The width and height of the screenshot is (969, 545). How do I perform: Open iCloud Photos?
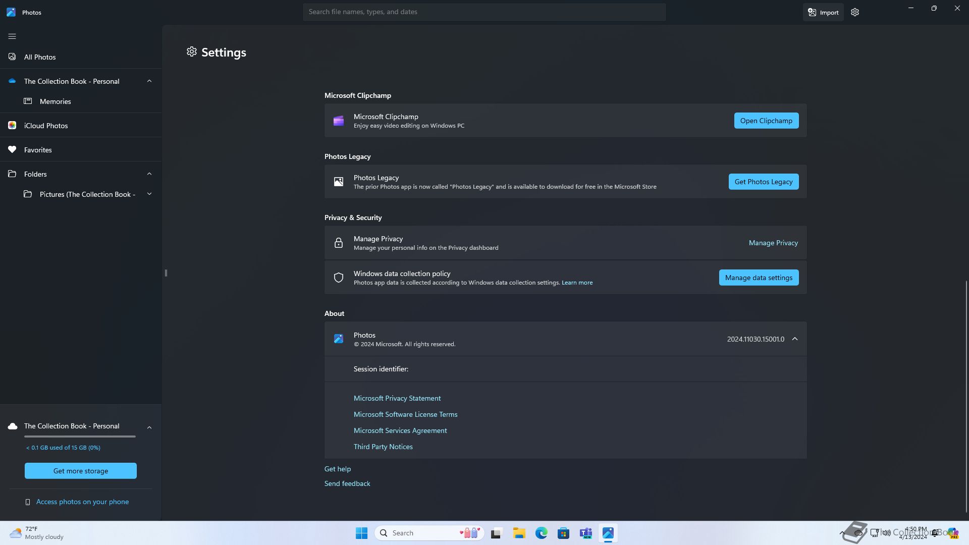pyautogui.click(x=81, y=126)
